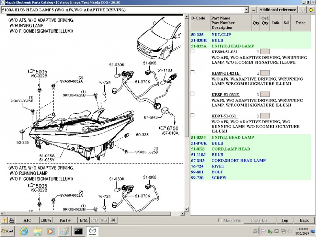Select UNIT(L),HEAD LAMP row
Image resolution: width=316 pixels, height=237 pixels.
pos(251,137)
